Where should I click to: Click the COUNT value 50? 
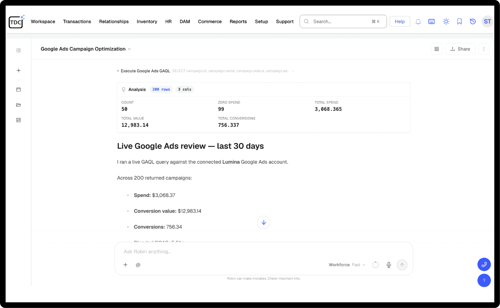pyautogui.click(x=124, y=109)
